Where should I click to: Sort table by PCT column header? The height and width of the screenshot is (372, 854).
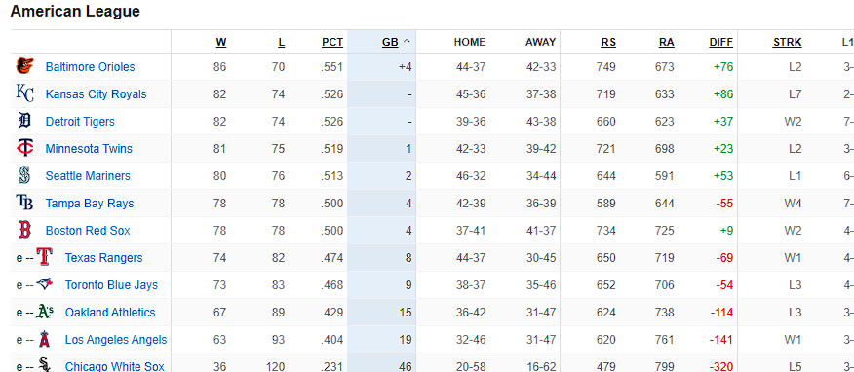point(332,42)
